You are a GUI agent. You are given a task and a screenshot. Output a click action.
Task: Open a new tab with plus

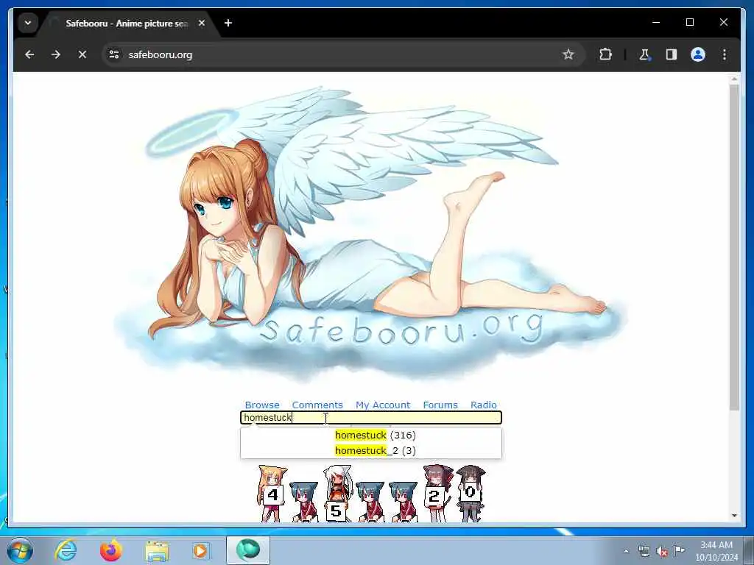pos(228,23)
